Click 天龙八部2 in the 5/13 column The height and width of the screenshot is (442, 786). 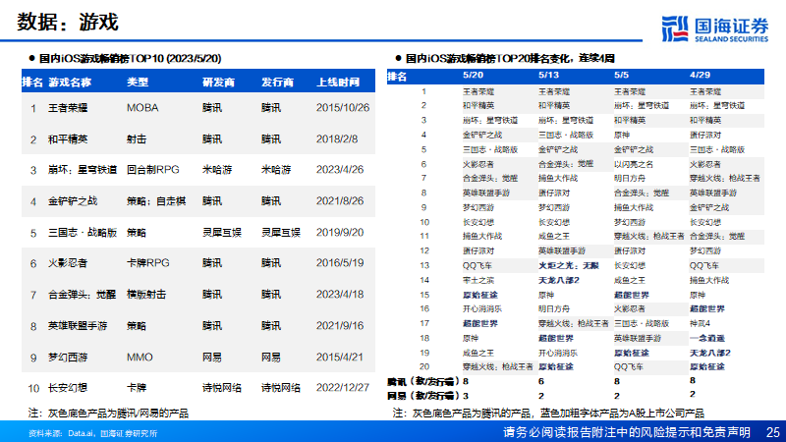pyautogui.click(x=559, y=280)
